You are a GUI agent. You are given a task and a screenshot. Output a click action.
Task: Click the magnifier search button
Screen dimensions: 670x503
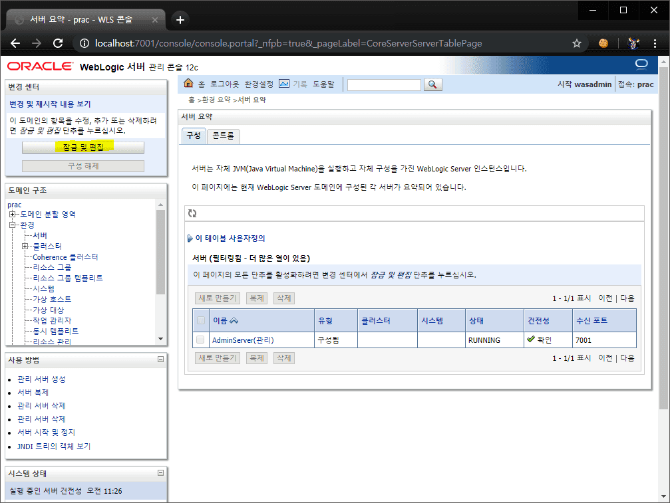pyautogui.click(x=433, y=84)
